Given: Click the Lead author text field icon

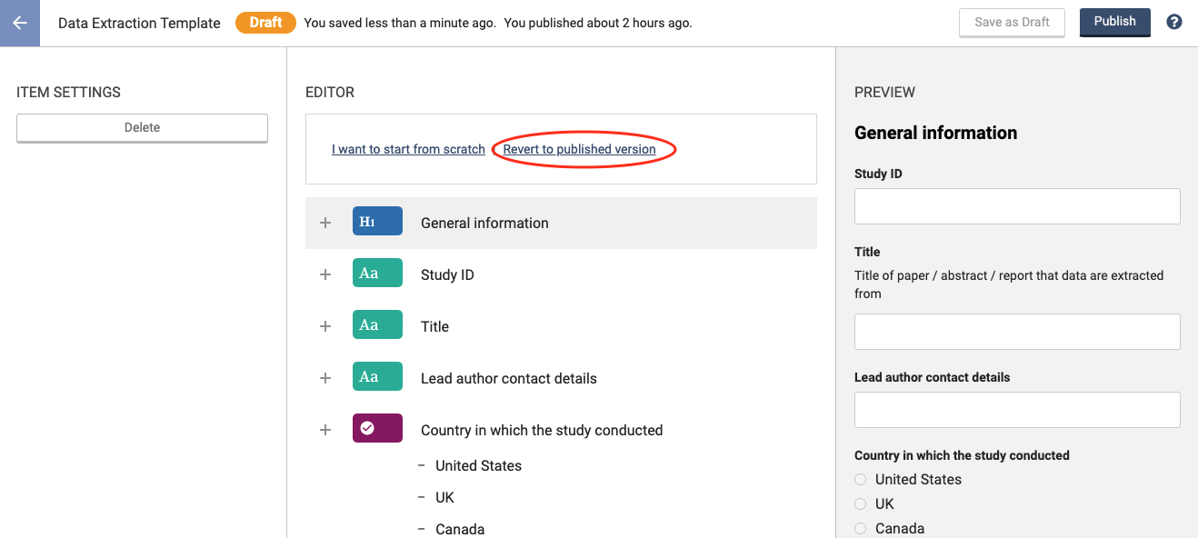Looking at the screenshot, I should click(377, 377).
